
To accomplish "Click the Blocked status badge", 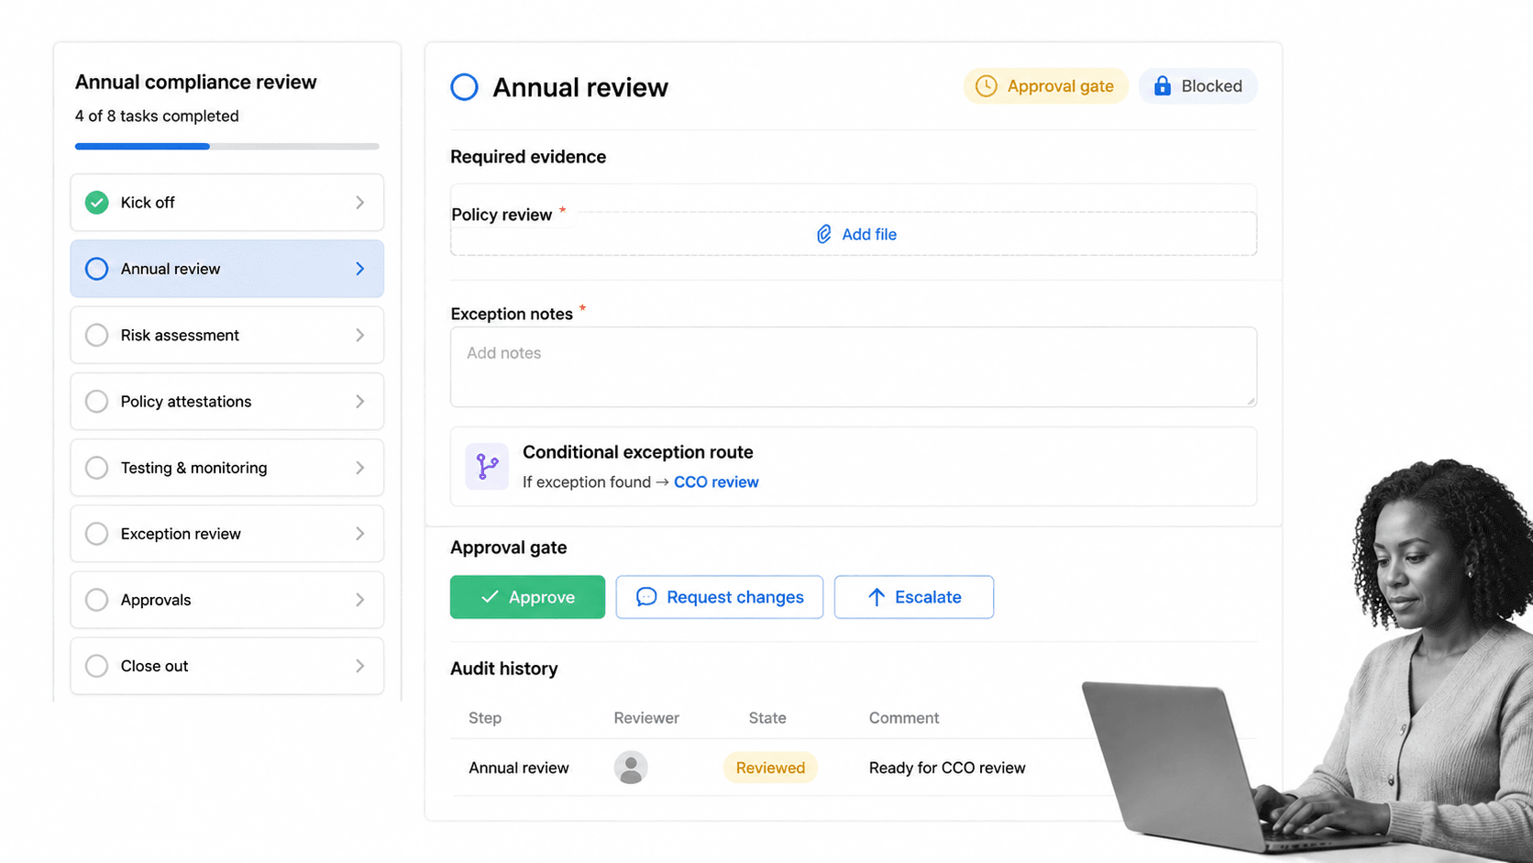I will coord(1197,86).
